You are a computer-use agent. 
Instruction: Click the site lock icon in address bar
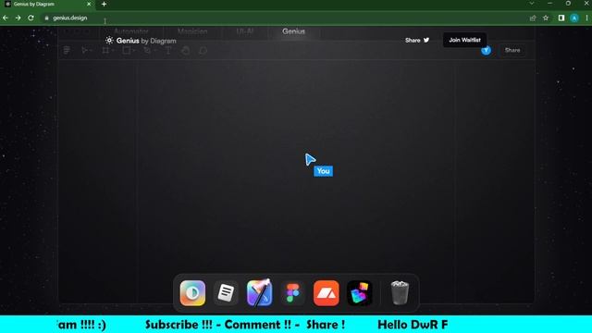(46, 18)
